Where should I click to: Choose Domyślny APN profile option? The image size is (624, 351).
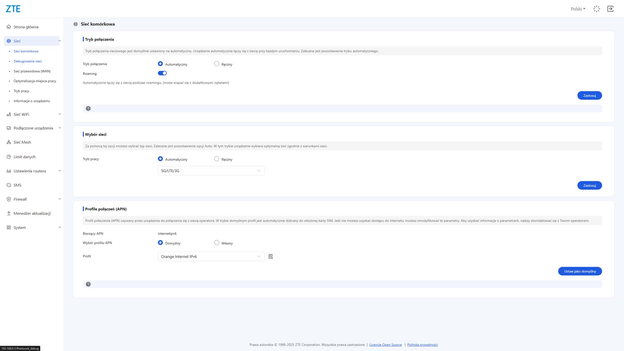160,243
